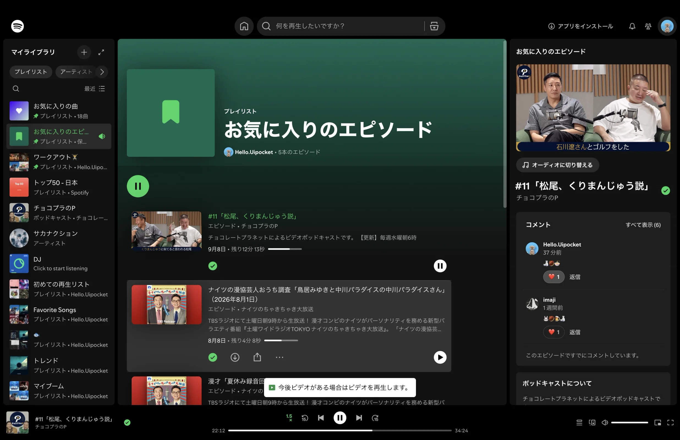Click the search input field
The height and width of the screenshot is (440, 680).
click(x=347, y=26)
